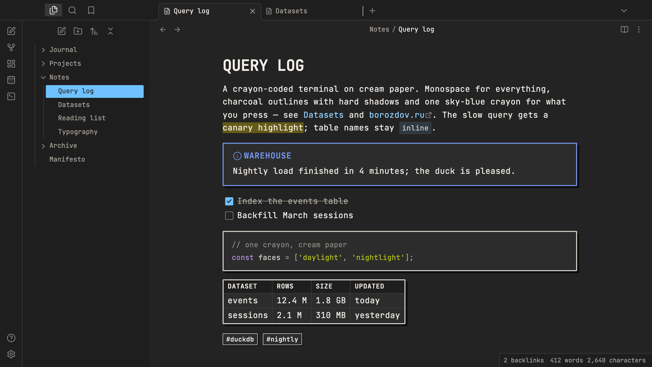Open the help icon
The height and width of the screenshot is (367, 652).
[11, 338]
